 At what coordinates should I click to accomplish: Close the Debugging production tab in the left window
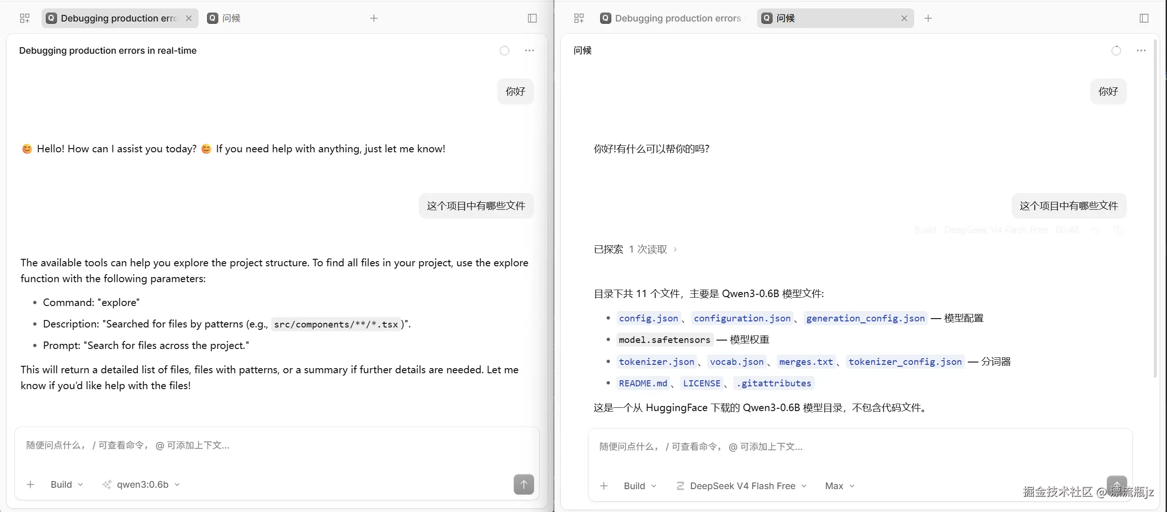(189, 18)
